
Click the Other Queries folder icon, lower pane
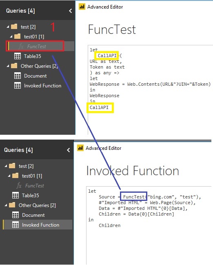pyautogui.click(x=12, y=205)
